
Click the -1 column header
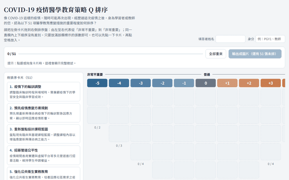[x=184, y=83]
